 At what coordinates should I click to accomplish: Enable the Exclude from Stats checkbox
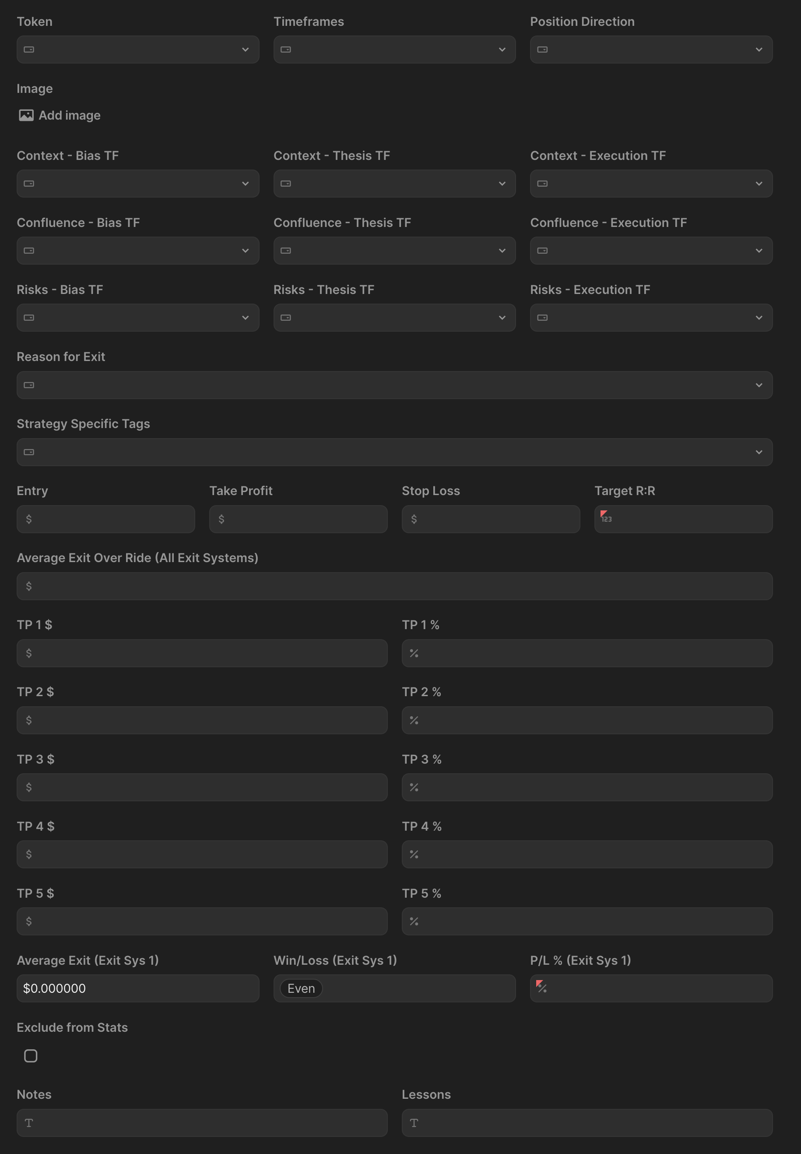click(x=31, y=1056)
